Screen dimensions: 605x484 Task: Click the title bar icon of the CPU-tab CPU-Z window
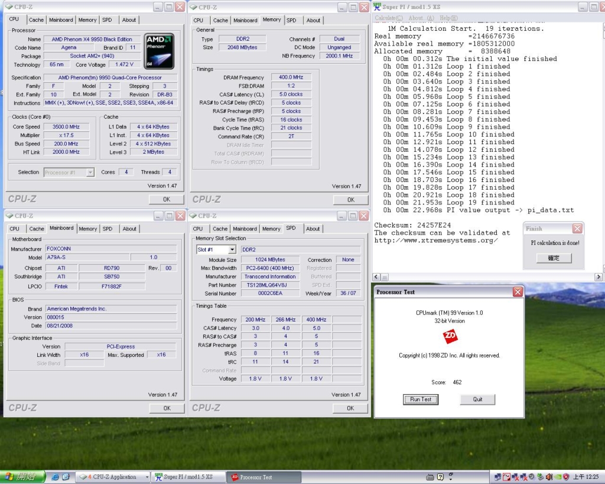click(9, 7)
